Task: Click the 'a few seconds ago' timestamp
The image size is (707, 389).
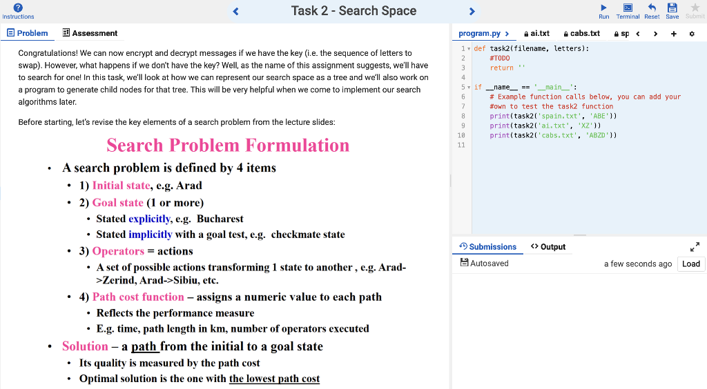Action: point(637,264)
